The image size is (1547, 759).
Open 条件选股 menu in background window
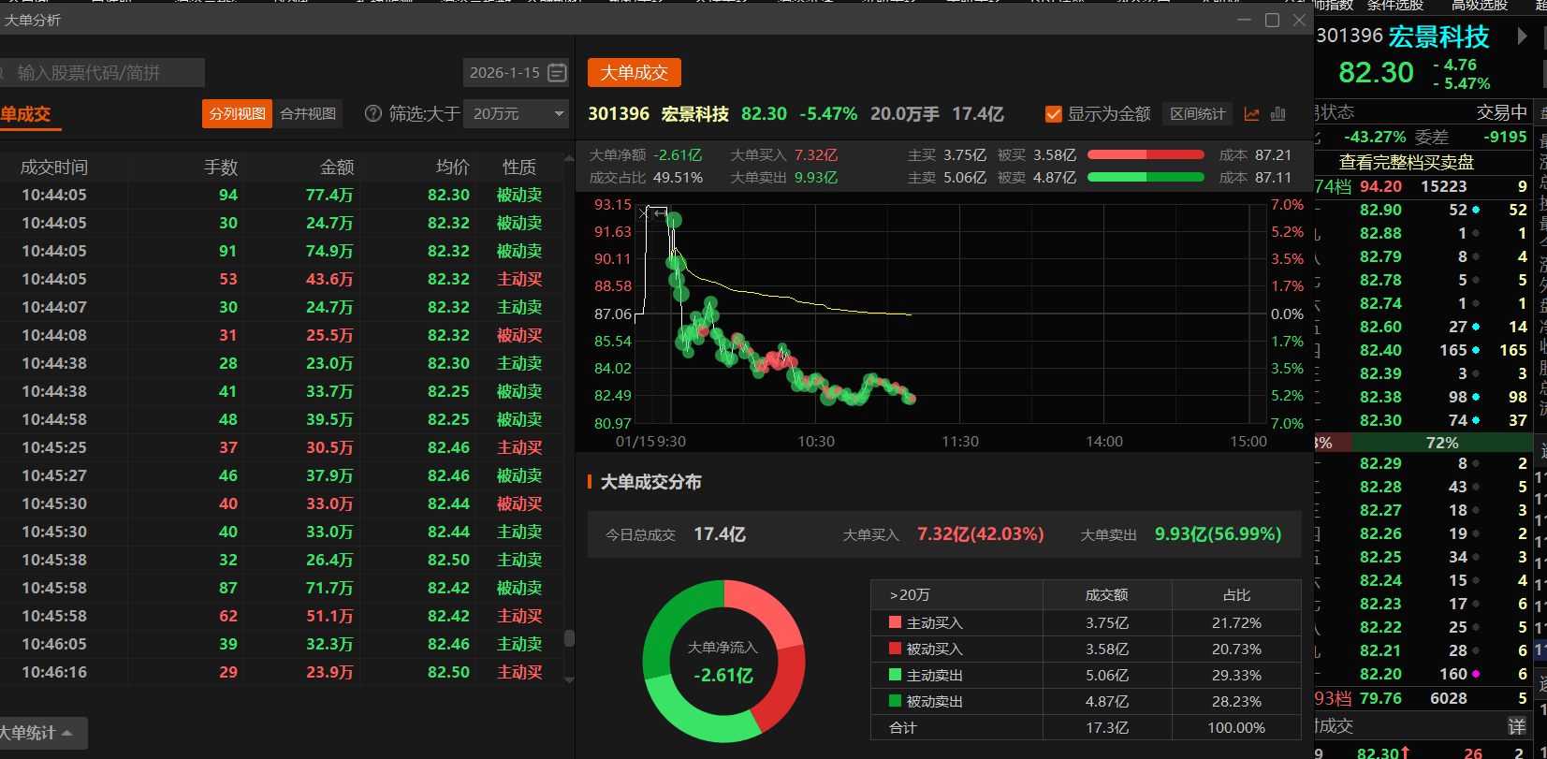click(1394, 6)
